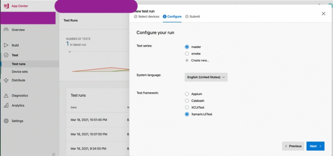Image resolution: width=333 pixels, height=156 pixels.
Task: Open the Overview section icon
Action: pos(6,30)
